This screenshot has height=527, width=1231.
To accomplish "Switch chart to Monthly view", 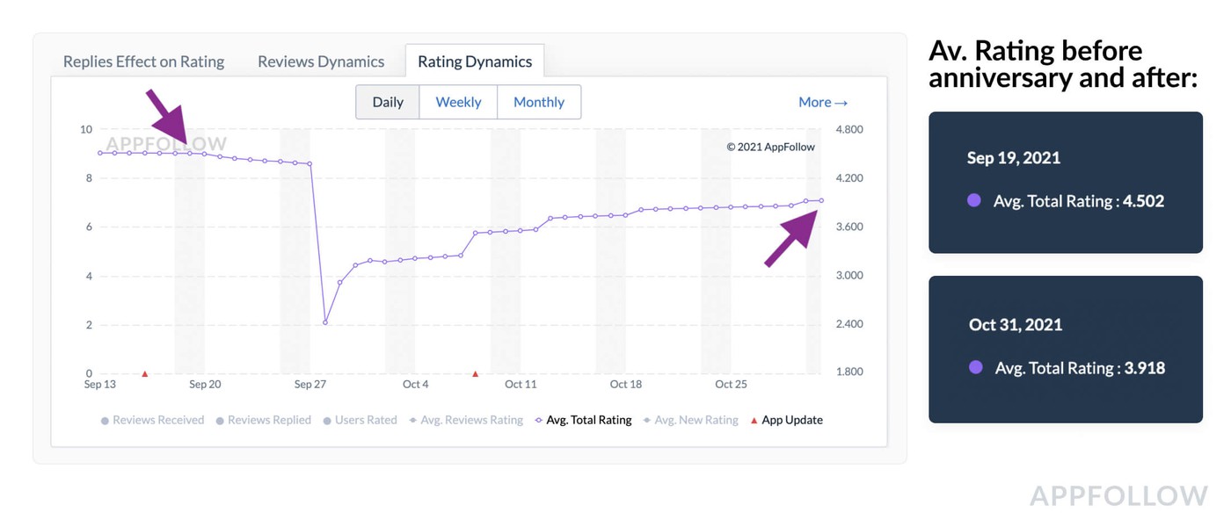I will point(538,102).
